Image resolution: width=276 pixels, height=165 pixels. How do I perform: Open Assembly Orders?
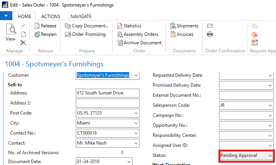click(x=138, y=34)
